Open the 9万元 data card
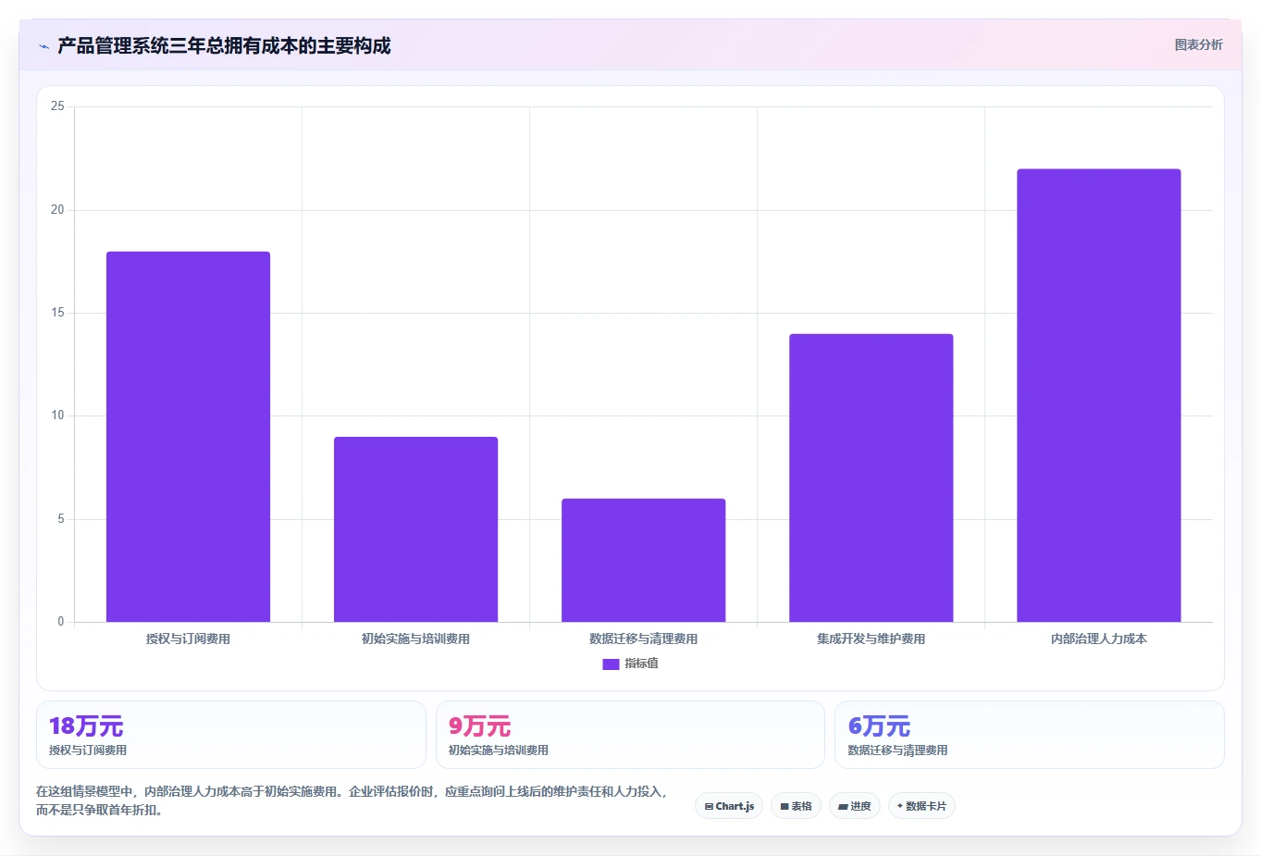 (x=630, y=735)
